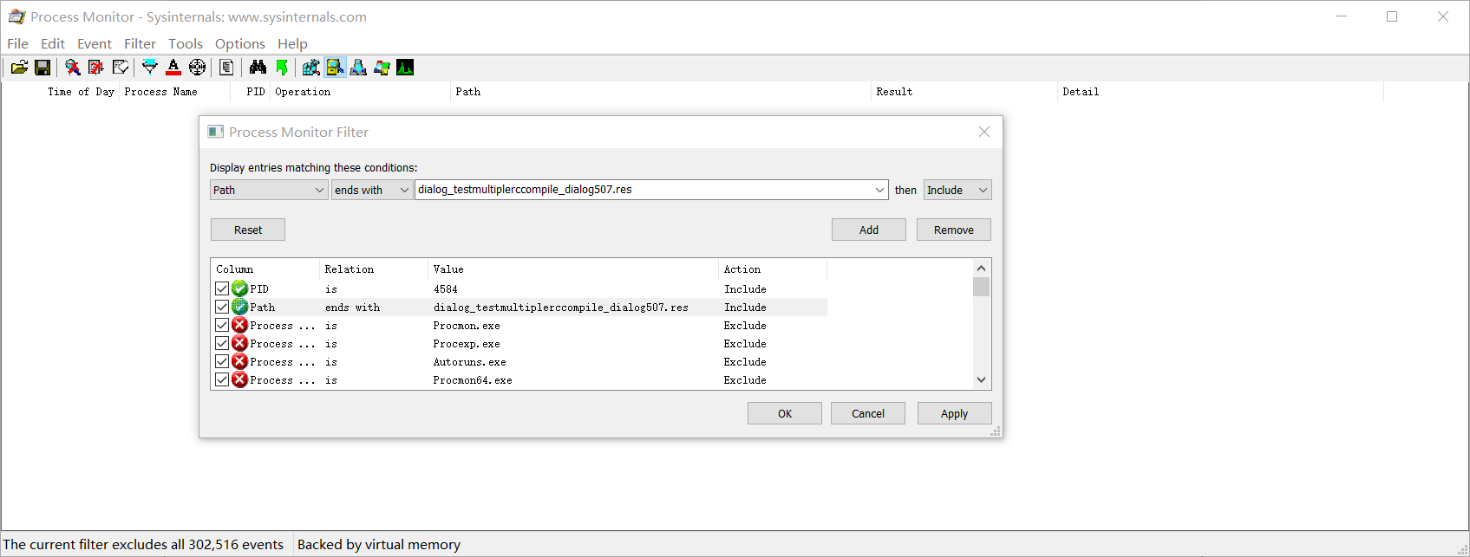Click the Reset button
Screen dimensions: 1470x557
[248, 230]
